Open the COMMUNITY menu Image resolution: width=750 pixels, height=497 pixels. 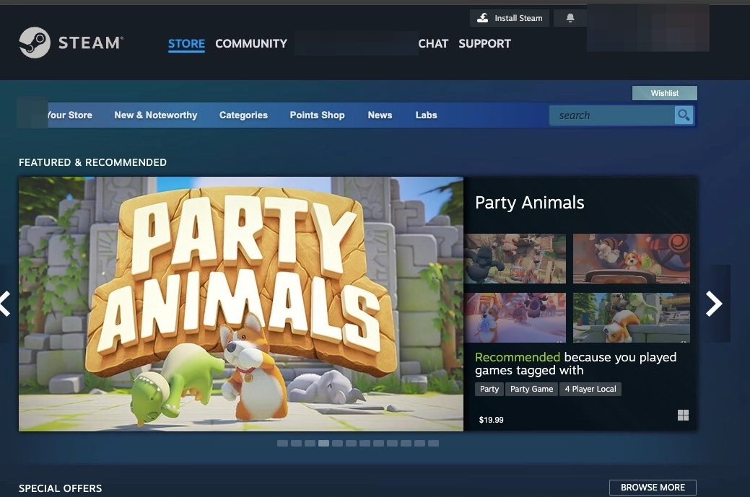(x=251, y=43)
